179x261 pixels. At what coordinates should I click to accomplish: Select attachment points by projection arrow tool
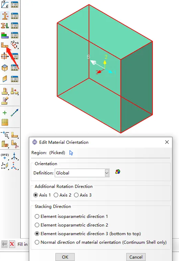click(x=14, y=113)
